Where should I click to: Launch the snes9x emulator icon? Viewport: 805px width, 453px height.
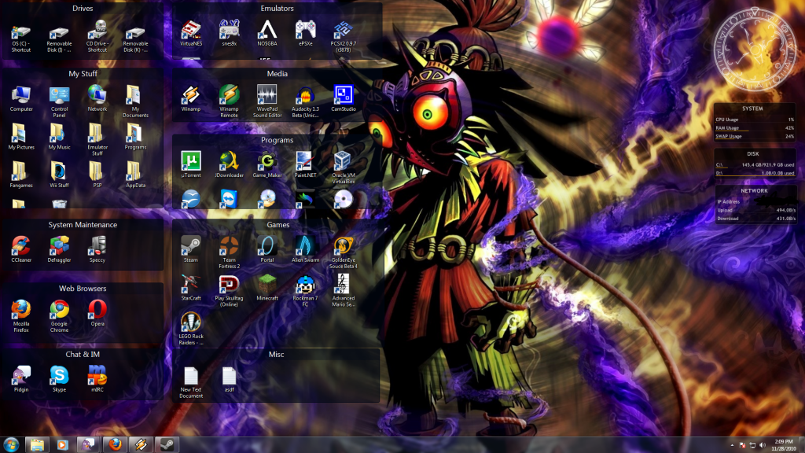pos(229,34)
